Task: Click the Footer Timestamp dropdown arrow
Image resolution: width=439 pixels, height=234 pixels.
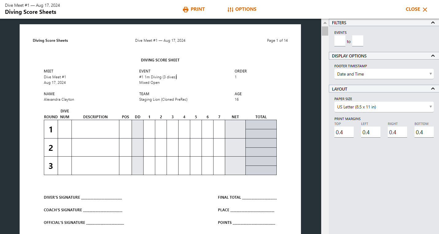Action: 430,74
